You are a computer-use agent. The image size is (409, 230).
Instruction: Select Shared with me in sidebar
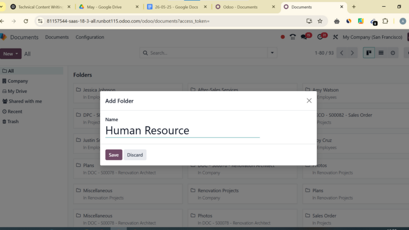pos(32,101)
